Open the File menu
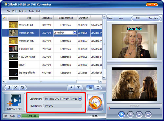The image size is (164, 121). [x=8, y=11]
